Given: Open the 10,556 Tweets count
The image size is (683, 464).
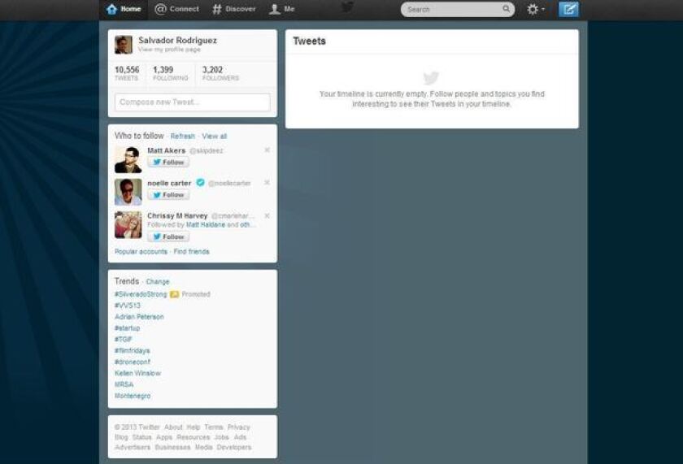Looking at the screenshot, I should [127, 73].
